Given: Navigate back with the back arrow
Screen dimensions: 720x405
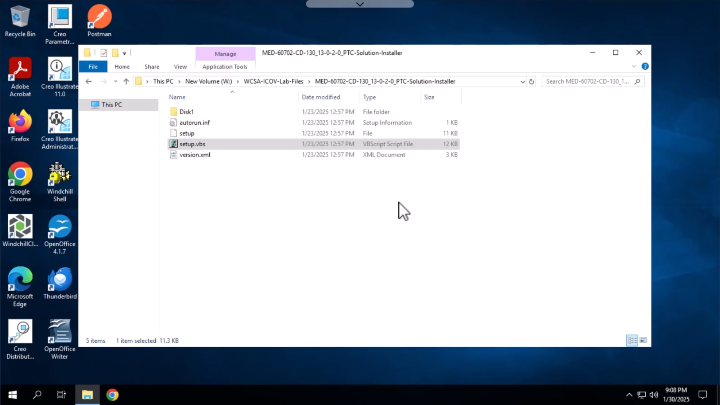Looking at the screenshot, I should tap(88, 81).
